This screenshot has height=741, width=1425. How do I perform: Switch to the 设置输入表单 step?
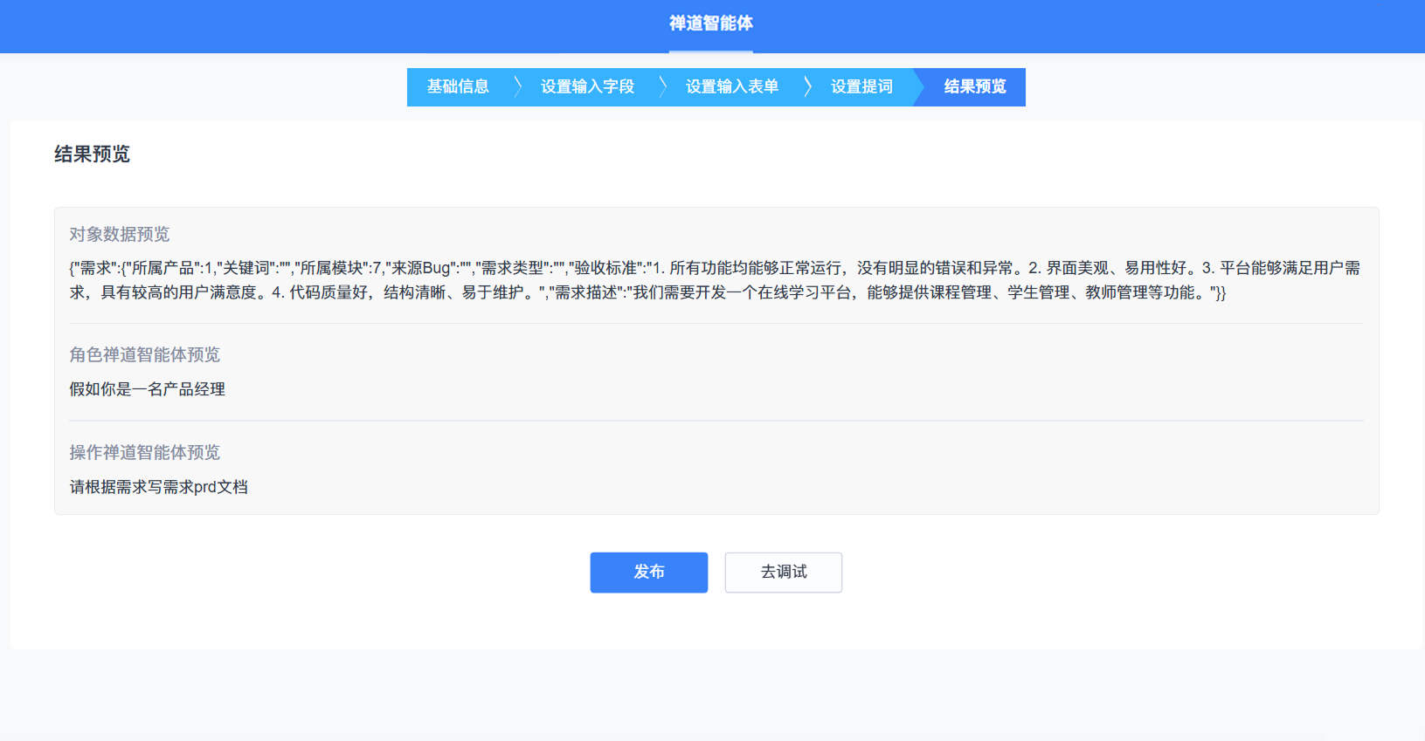(732, 86)
